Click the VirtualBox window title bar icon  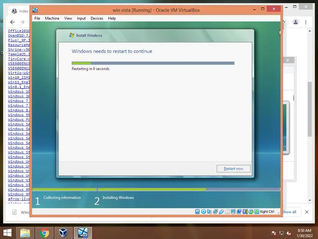tap(35, 10)
